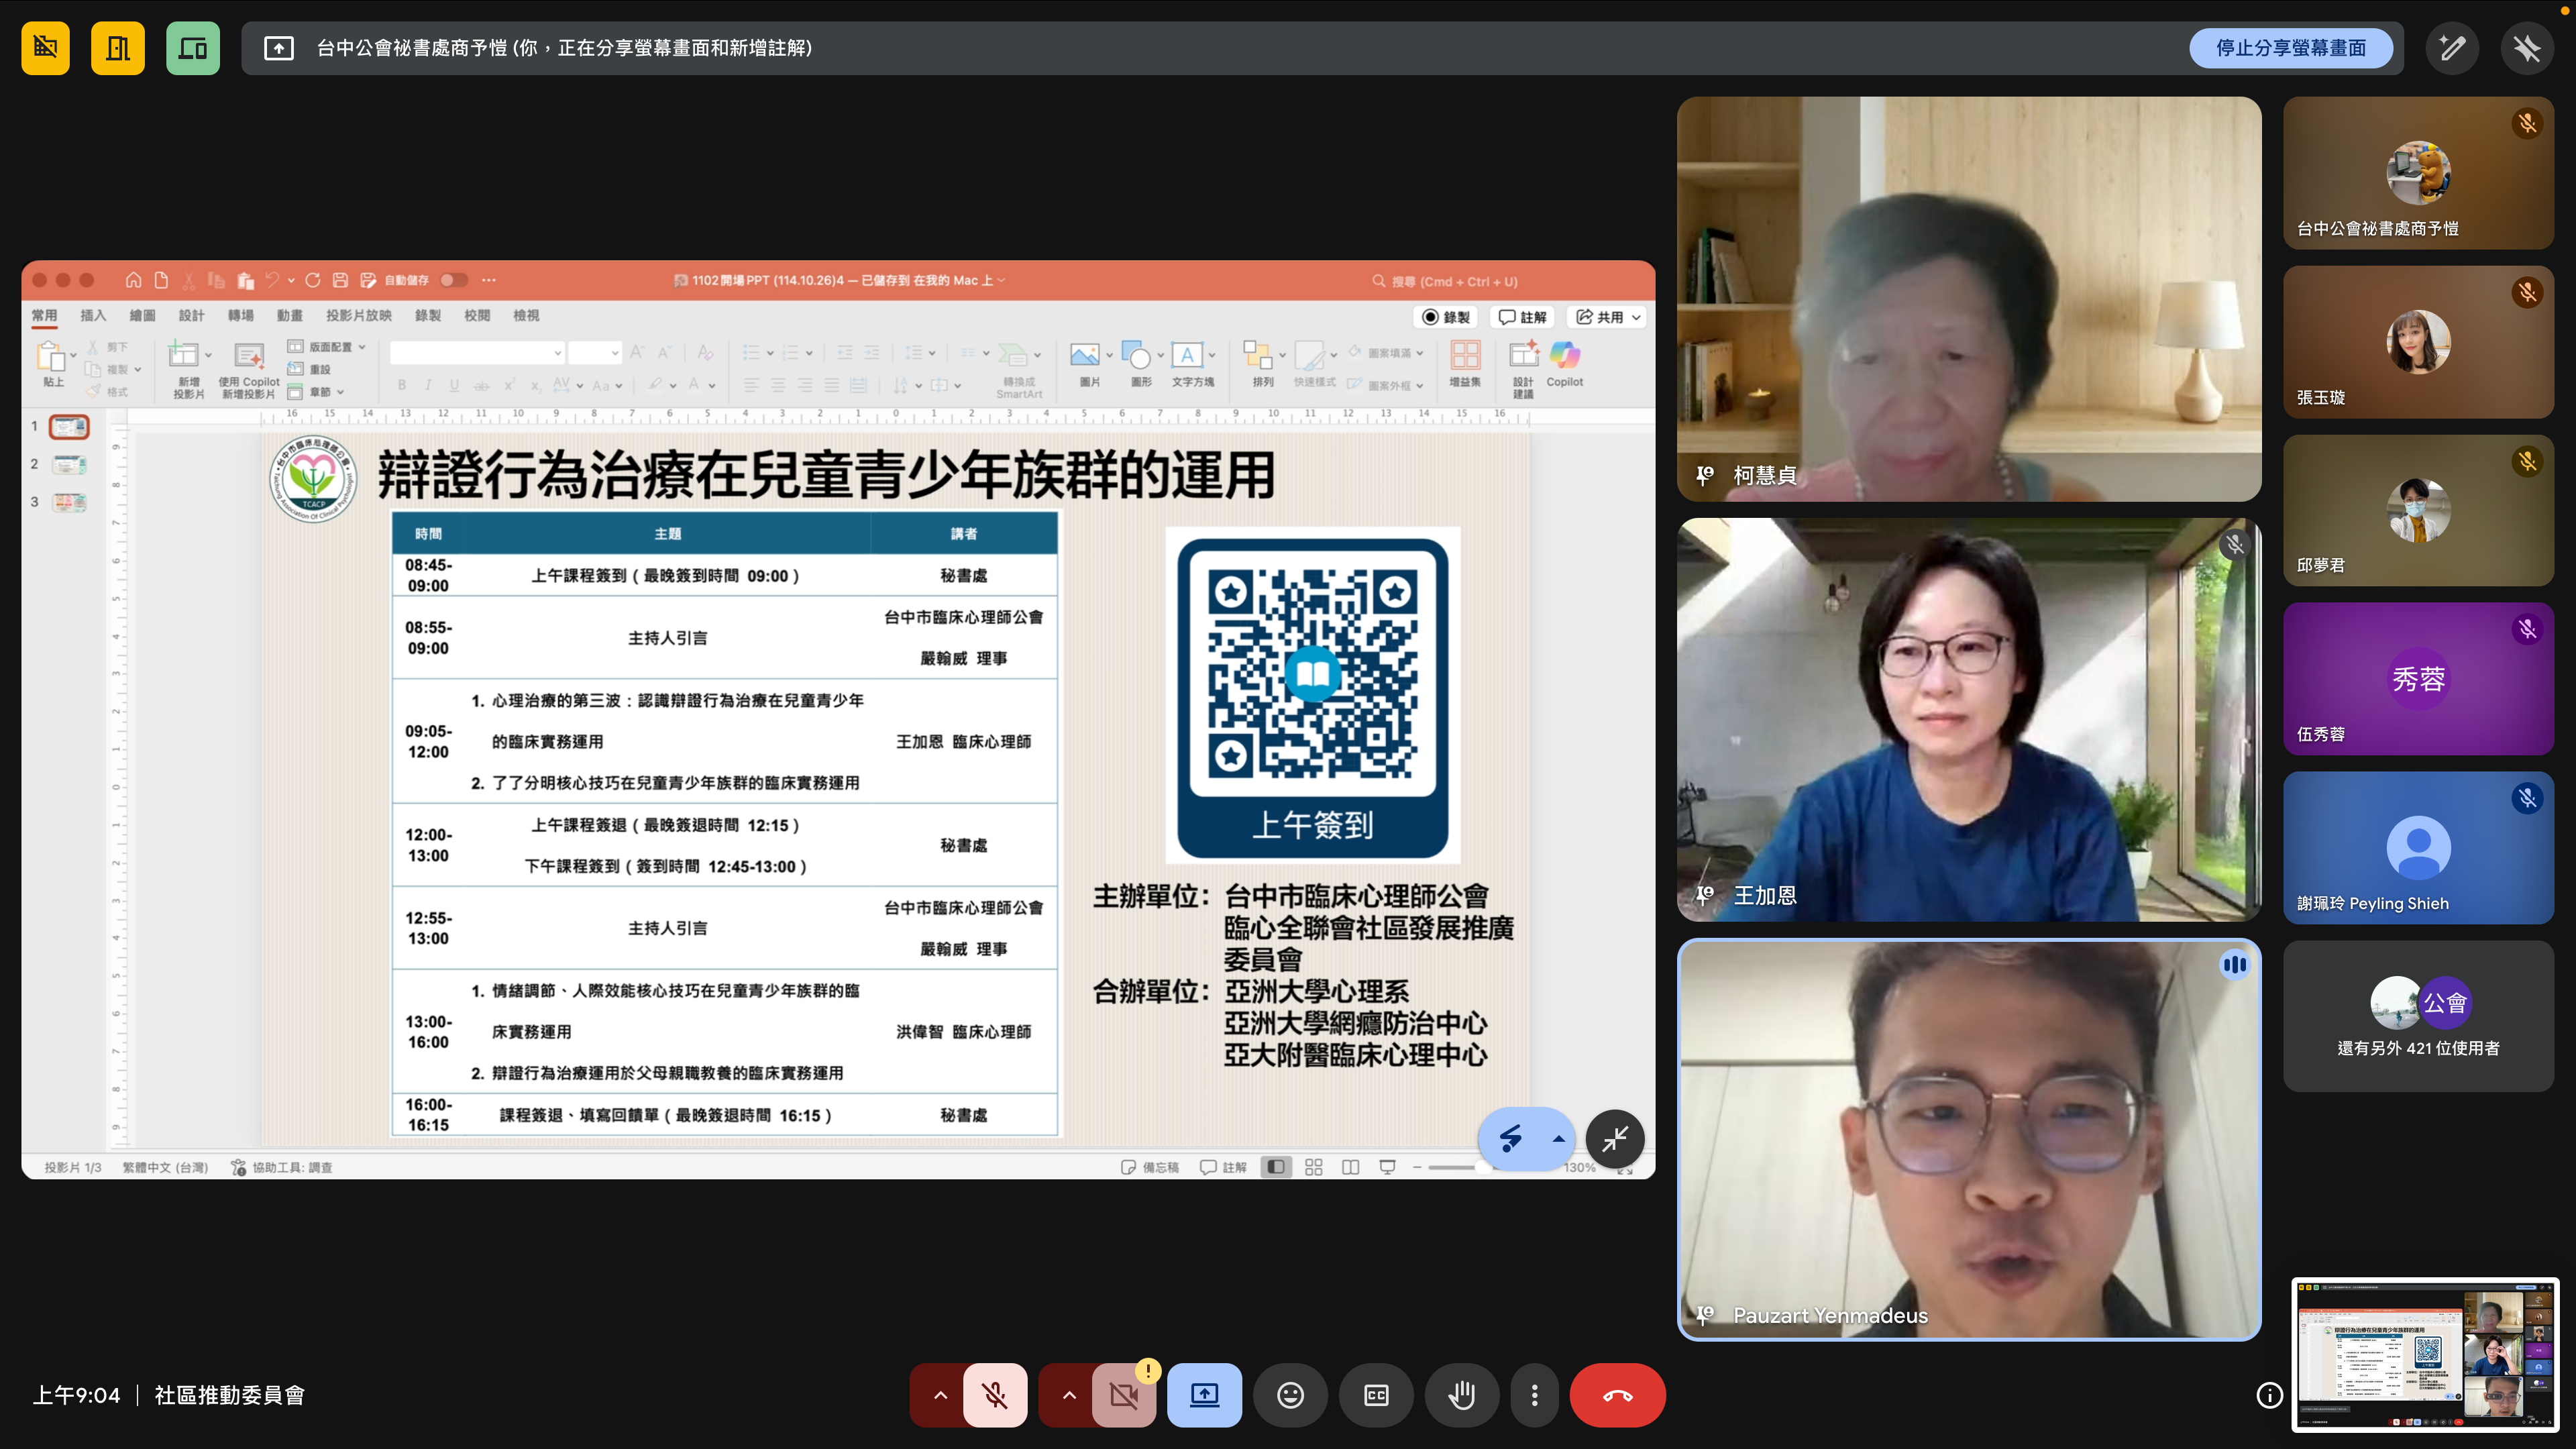Click the red leave call button
Image resolution: width=2576 pixels, height=1449 pixels.
pyautogui.click(x=1617, y=1395)
